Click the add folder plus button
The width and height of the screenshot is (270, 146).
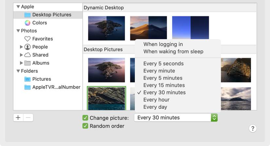pos(18,118)
